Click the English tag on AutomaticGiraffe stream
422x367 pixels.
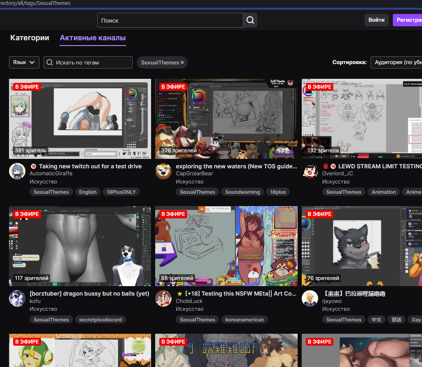[88, 192]
